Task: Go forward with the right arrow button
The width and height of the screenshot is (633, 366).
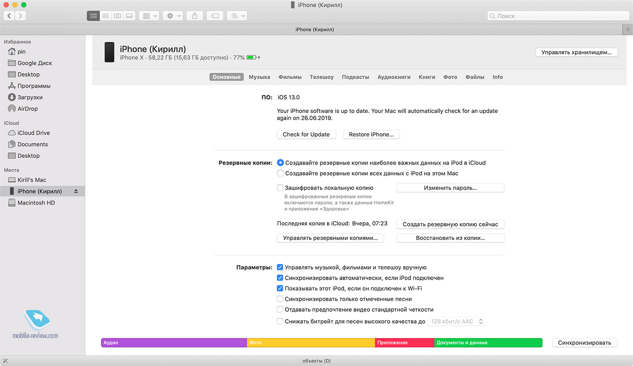Action: [20, 16]
